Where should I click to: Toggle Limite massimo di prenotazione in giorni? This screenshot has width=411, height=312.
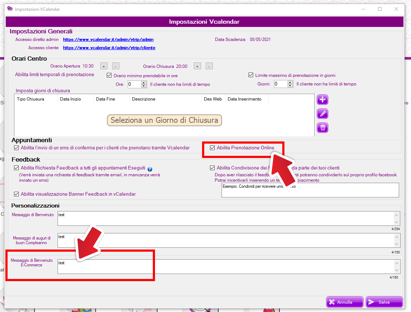click(251, 75)
